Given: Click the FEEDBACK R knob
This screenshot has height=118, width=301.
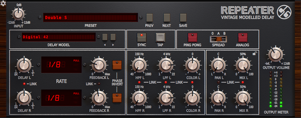Looking at the screenshot, I should tap(99, 98).
